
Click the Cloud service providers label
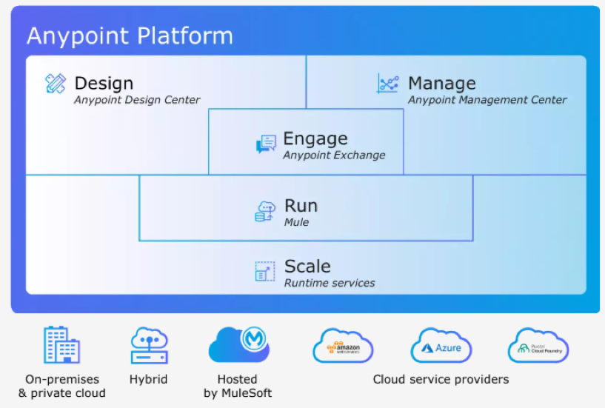[x=441, y=379]
